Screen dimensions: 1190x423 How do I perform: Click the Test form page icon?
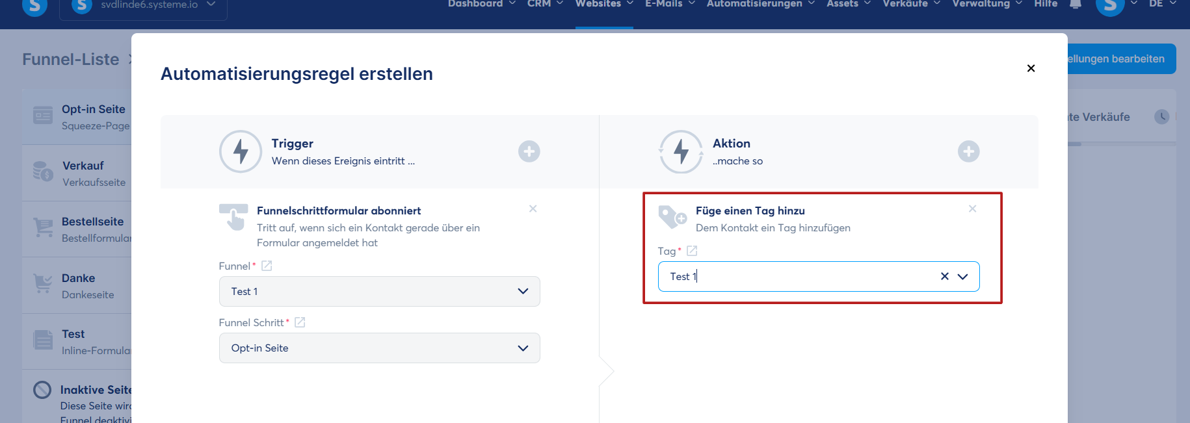pos(43,340)
